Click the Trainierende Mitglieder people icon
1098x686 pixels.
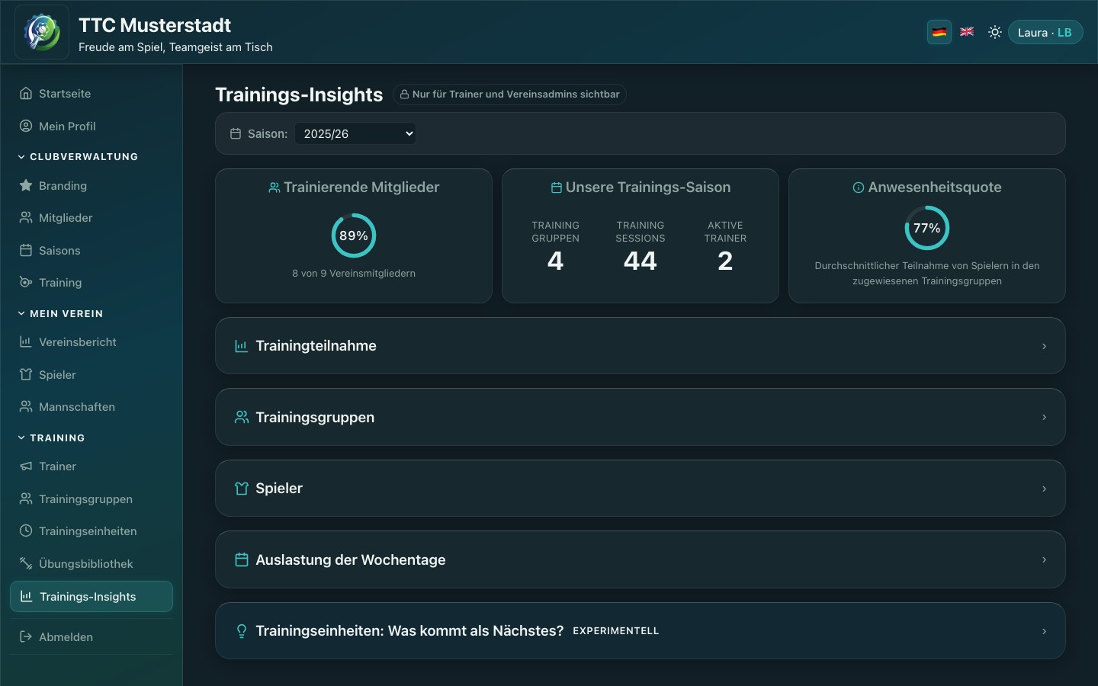274,188
